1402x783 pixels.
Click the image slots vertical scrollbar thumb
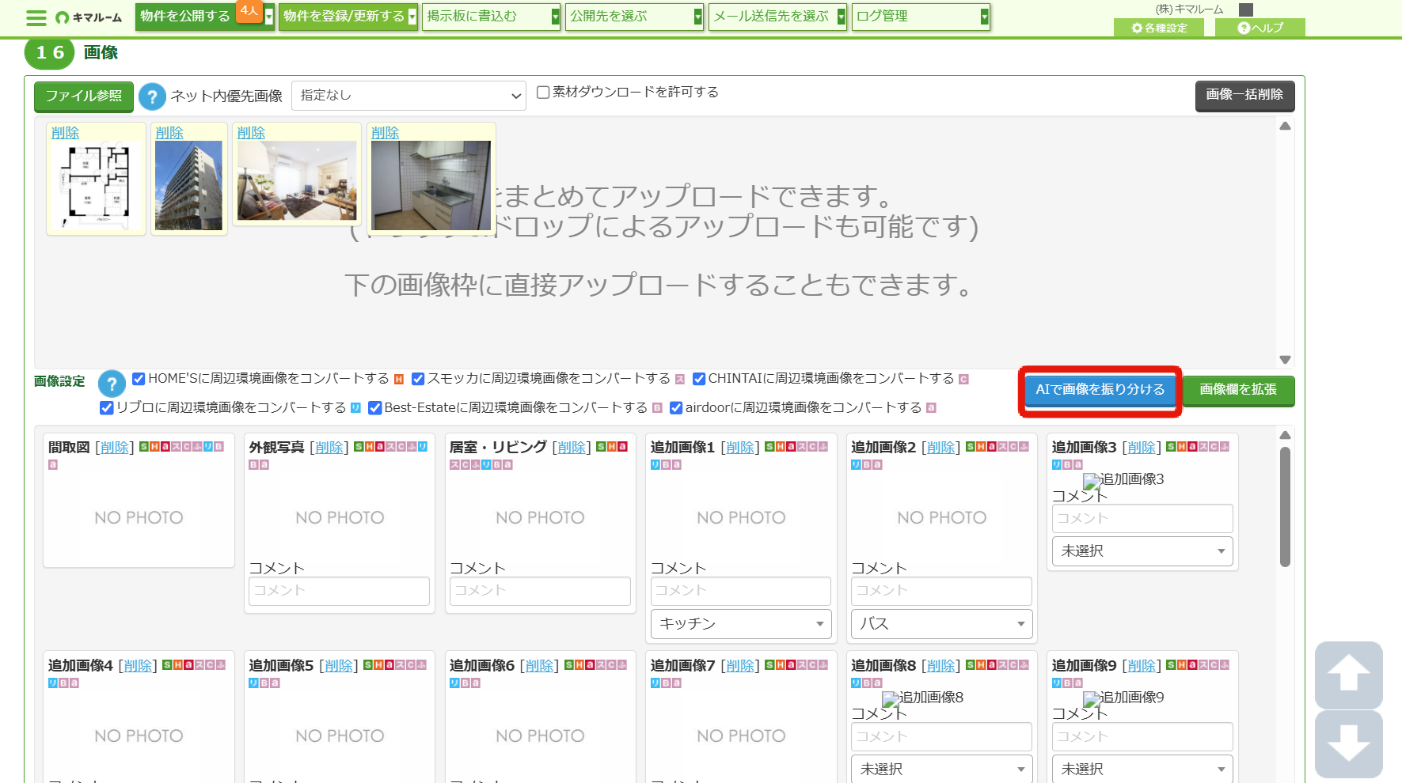pyautogui.click(x=1285, y=507)
